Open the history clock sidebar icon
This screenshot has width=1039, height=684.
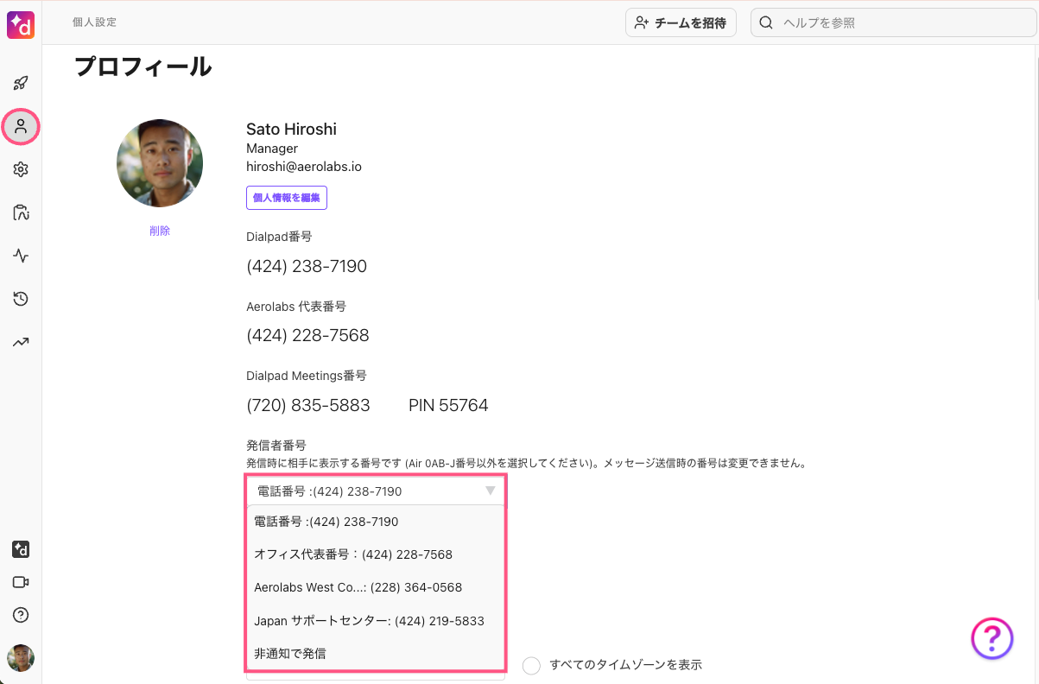coord(21,299)
